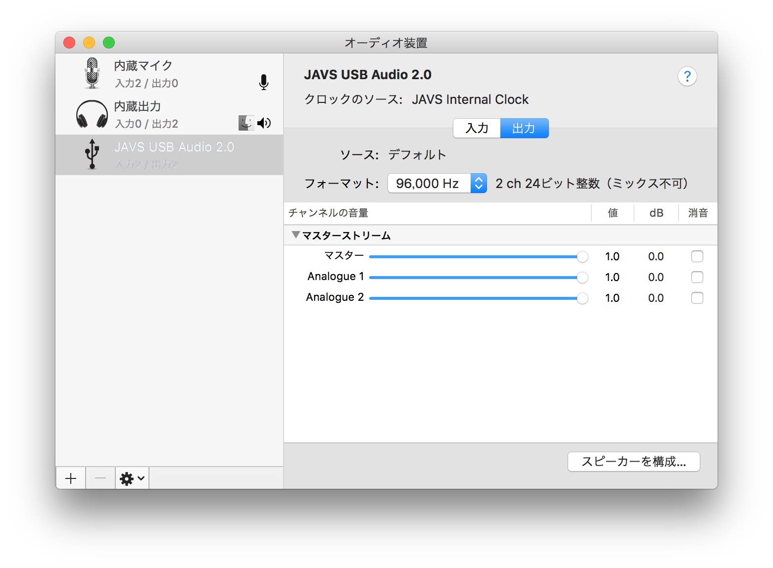
Task: Click the Finder system sound indicator icon
Action: (246, 123)
